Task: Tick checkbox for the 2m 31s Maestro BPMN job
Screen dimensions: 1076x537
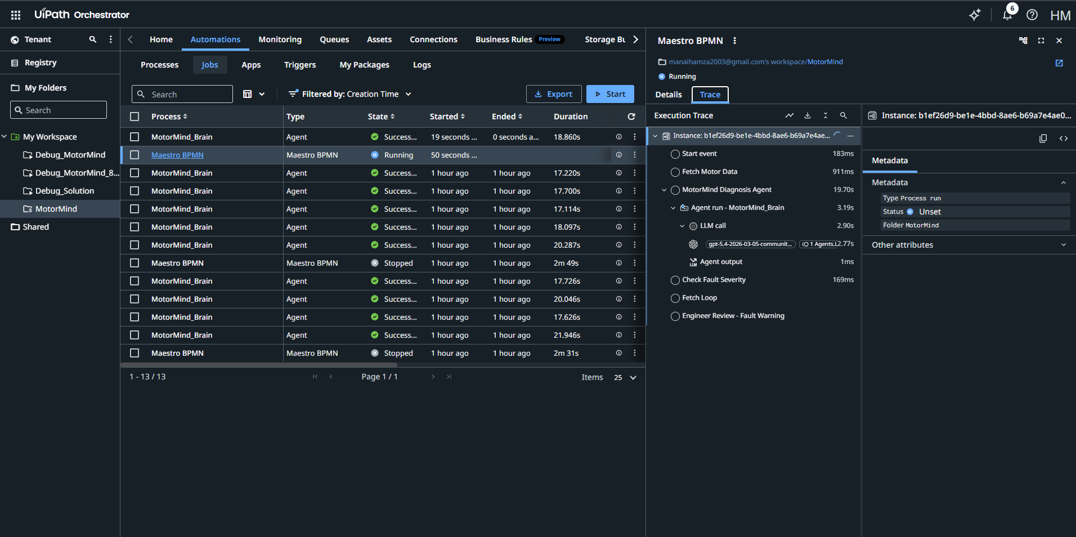Action: [134, 353]
